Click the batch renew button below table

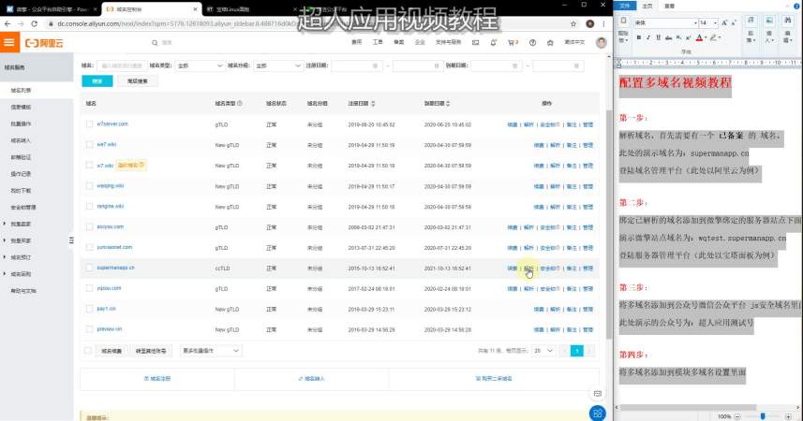pyautogui.click(x=112, y=351)
